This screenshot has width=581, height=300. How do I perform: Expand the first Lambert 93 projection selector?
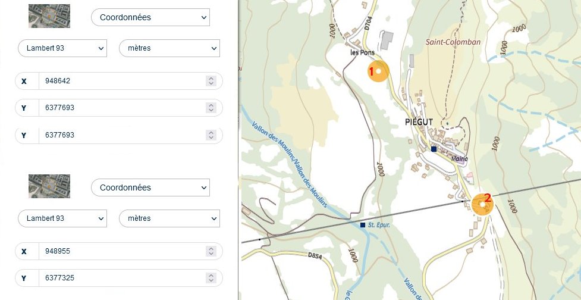click(x=62, y=48)
